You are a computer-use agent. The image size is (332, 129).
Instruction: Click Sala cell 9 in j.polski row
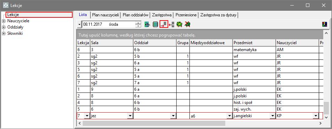(x=112, y=89)
